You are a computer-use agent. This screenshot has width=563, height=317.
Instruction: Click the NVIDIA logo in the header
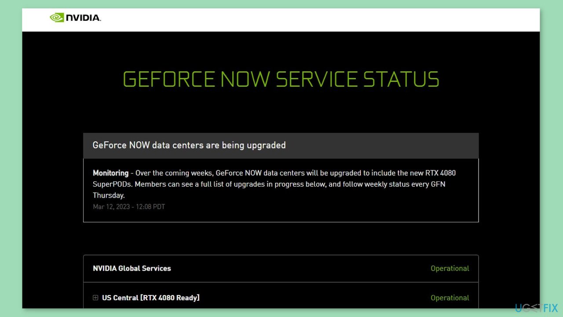point(75,18)
